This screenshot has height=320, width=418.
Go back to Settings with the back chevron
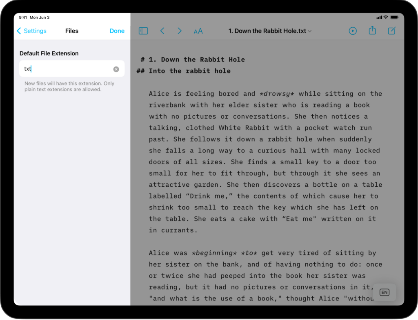[x=19, y=31]
